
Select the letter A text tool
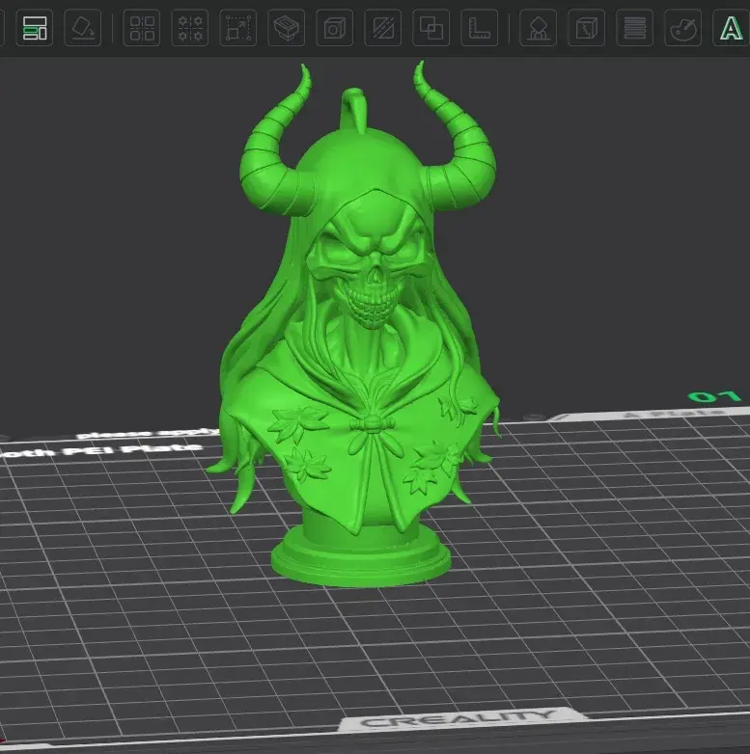point(731,28)
